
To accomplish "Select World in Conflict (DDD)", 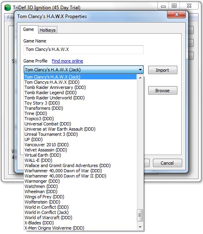I will tap(80, 207).
